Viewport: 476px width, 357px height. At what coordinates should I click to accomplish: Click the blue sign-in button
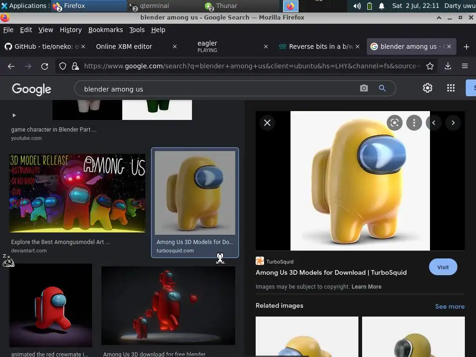[x=471, y=88]
